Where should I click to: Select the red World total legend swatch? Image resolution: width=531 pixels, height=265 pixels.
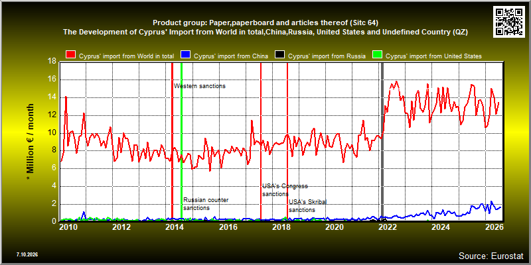pos(71,56)
